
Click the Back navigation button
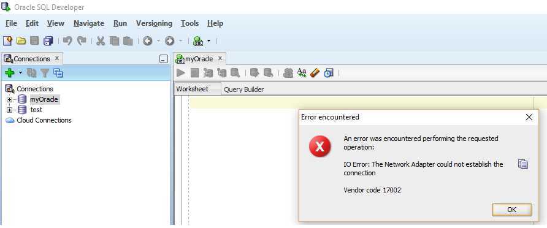pos(148,41)
